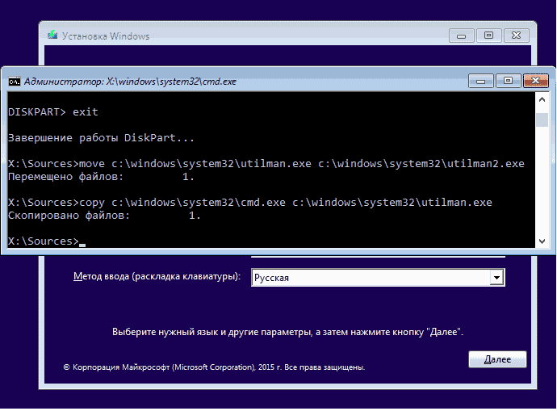Viewport: 557px width, 411px height.
Task: Click 'Завершение работы DiskPart...' text
Action: 101,138
